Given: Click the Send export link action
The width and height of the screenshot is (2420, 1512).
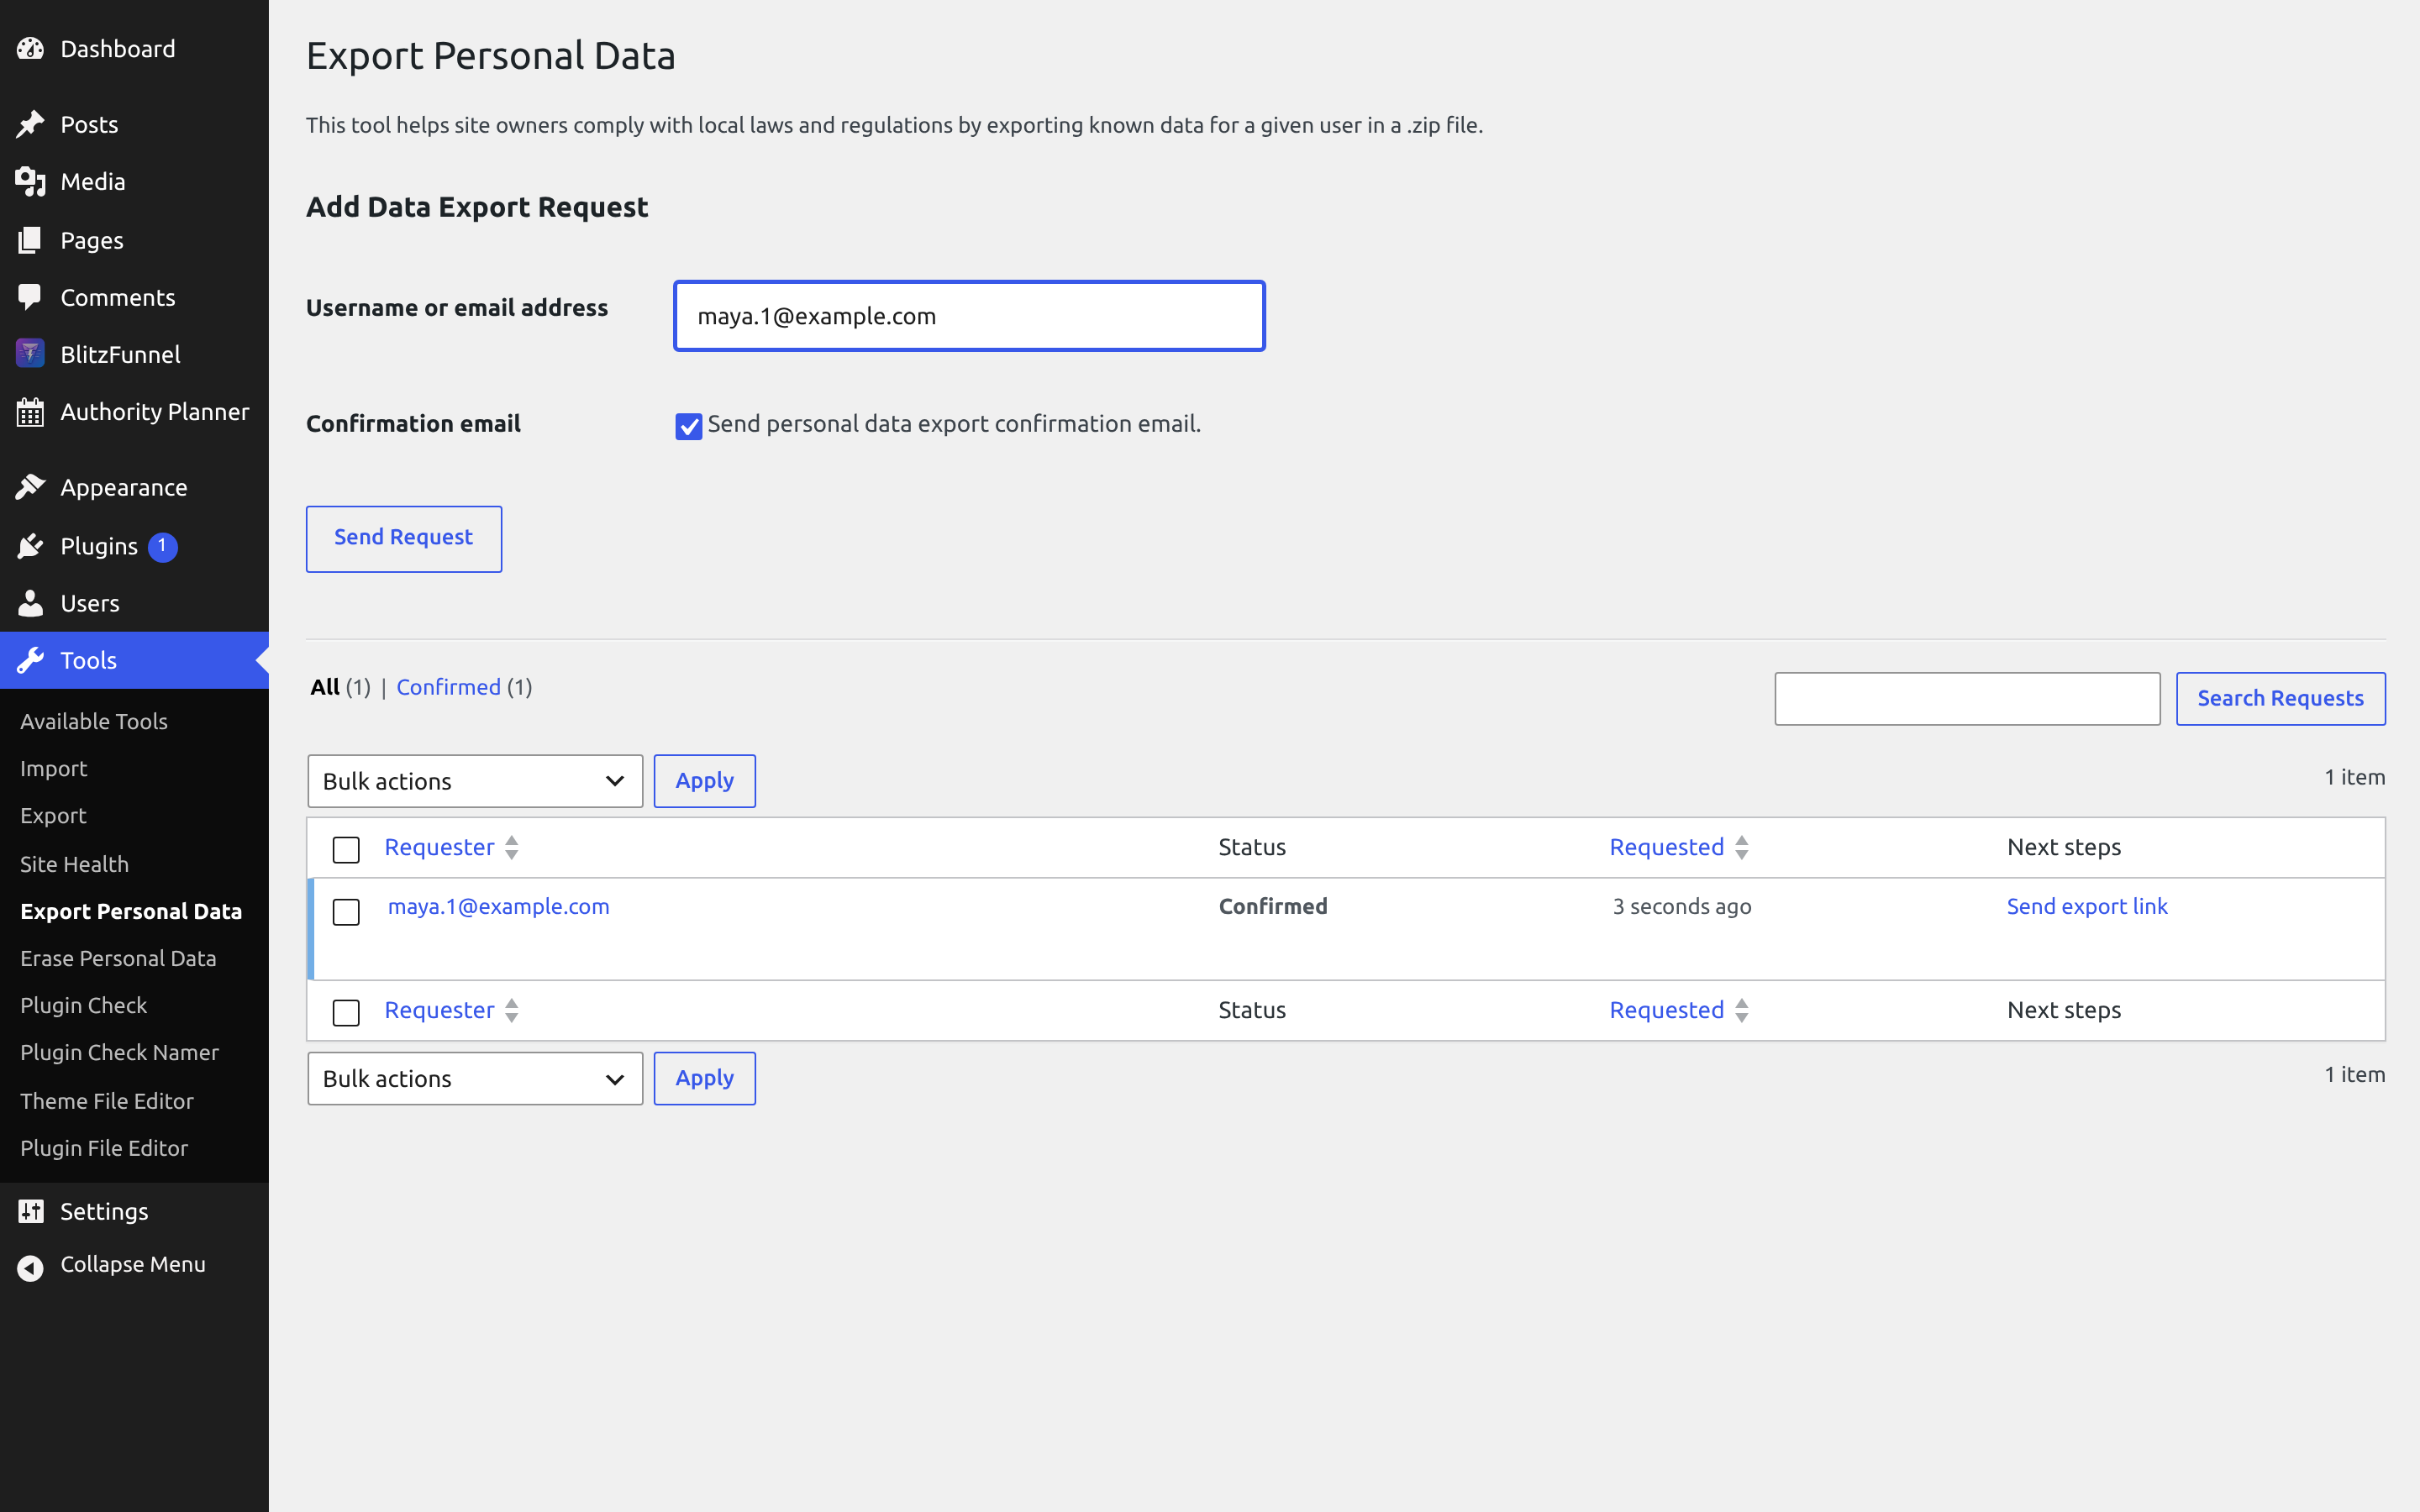Looking at the screenshot, I should [2087, 906].
